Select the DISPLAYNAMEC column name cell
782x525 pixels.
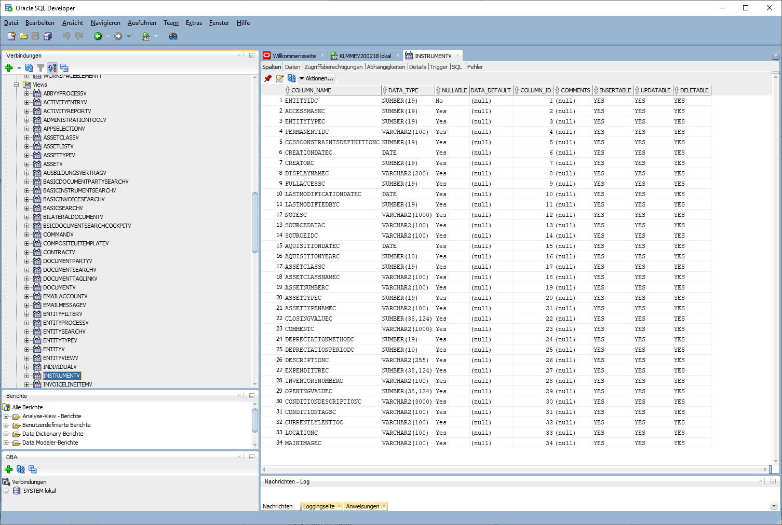coord(332,173)
